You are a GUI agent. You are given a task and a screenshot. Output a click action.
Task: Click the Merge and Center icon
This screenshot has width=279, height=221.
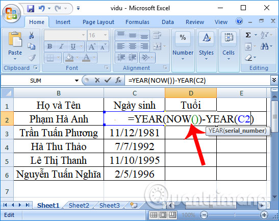coord(157,46)
